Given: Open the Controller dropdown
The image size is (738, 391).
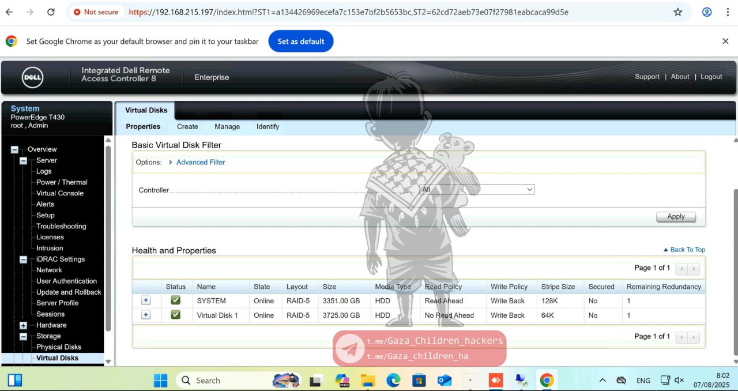Looking at the screenshot, I should click(x=477, y=189).
